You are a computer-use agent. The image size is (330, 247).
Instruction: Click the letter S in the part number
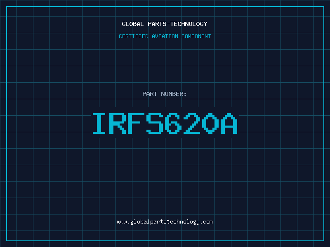pyautogui.click(x=155, y=123)
